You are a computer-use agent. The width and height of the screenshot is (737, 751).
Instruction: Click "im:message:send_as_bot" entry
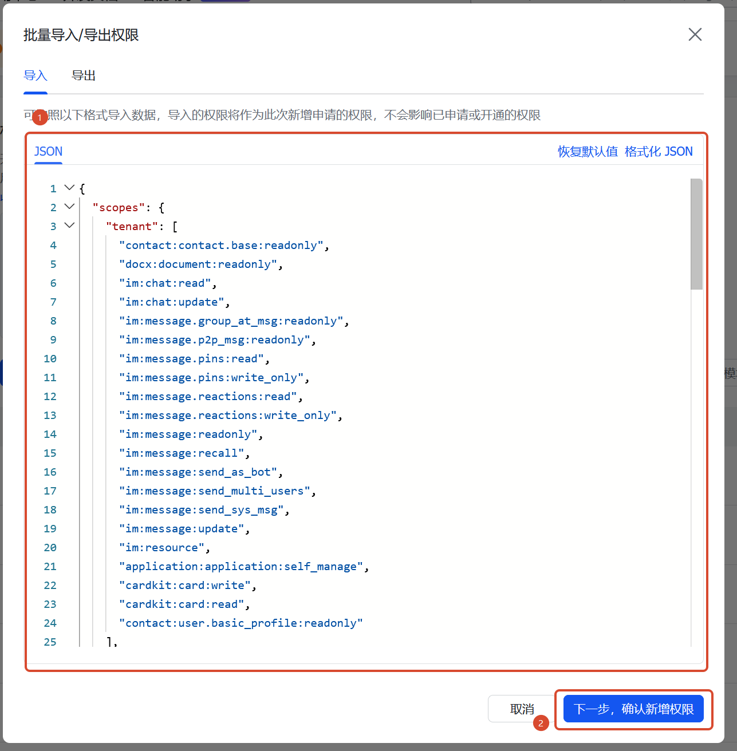[198, 472]
